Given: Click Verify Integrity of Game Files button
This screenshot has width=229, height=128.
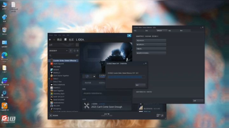Looking at the screenshot, I should [151, 53].
